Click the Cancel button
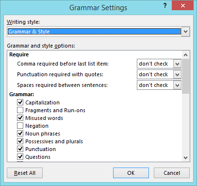The image size is (197, 186). pos(172,173)
